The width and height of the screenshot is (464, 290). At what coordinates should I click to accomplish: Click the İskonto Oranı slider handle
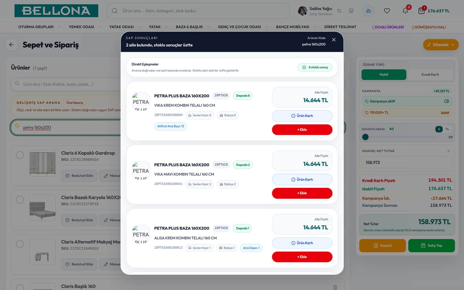click(365, 137)
